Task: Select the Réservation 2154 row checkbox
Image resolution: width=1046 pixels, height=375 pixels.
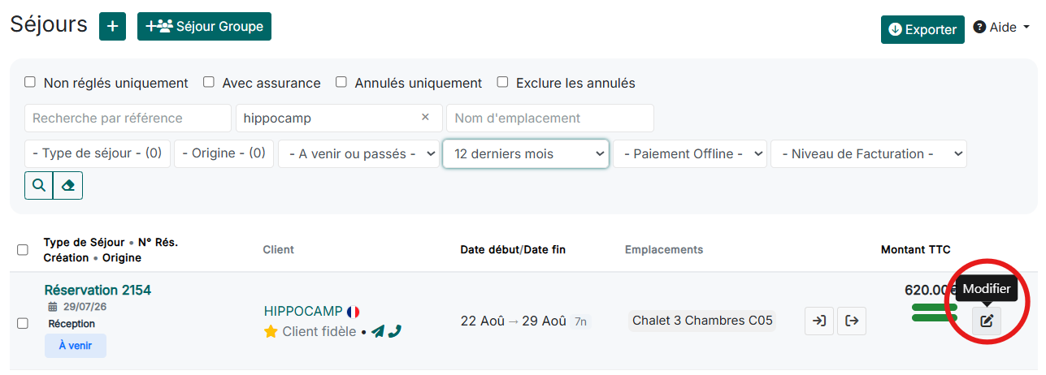Action: [x=23, y=323]
